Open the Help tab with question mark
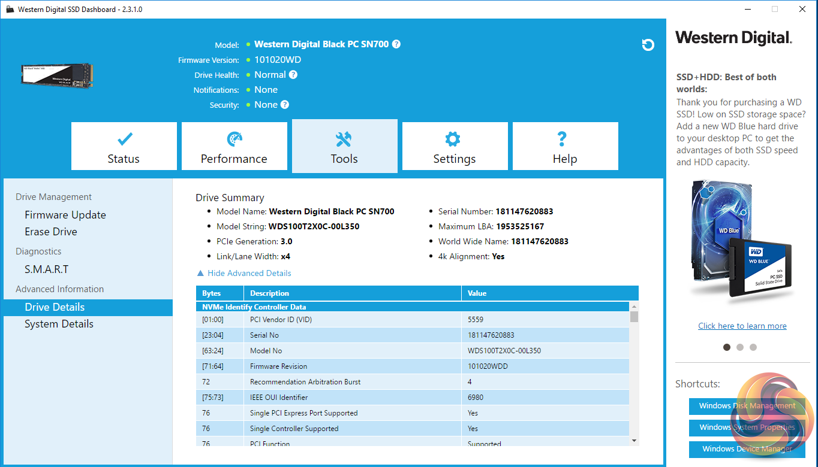818x467 pixels. coord(565,147)
